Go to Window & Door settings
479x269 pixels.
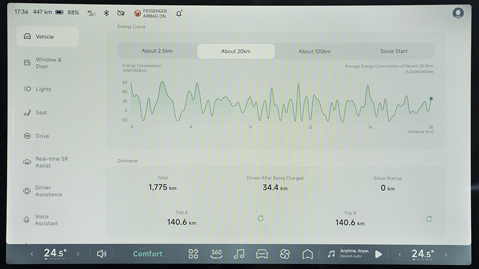click(48, 63)
